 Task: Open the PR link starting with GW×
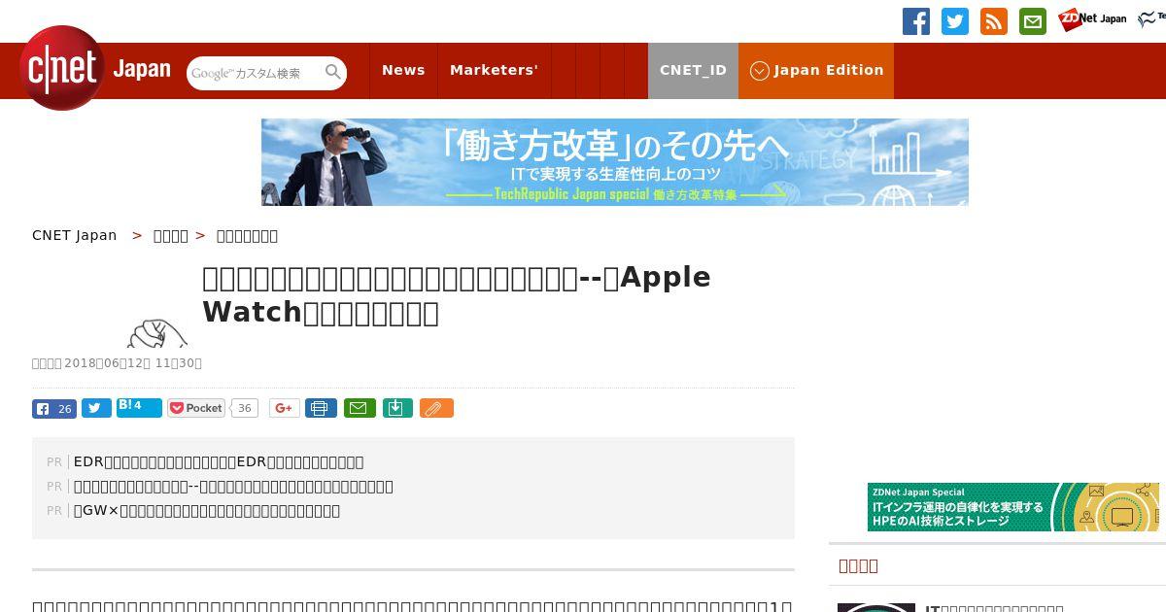[207, 510]
